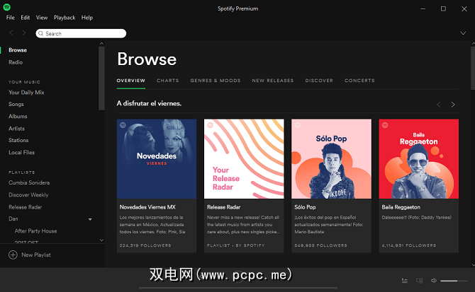
Task: Collapse the Dan playlist folder arrow
Action: click(x=90, y=219)
